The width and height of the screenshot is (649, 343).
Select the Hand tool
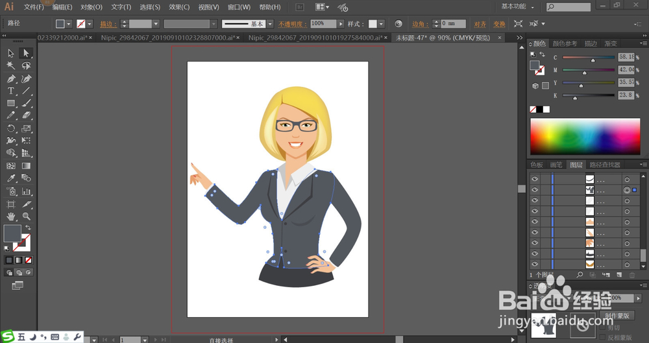click(x=11, y=217)
